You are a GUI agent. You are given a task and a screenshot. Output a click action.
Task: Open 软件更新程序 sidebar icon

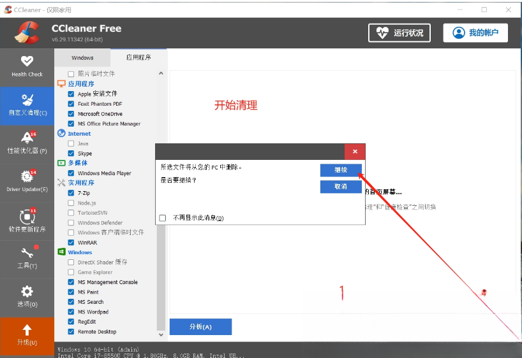click(x=27, y=217)
